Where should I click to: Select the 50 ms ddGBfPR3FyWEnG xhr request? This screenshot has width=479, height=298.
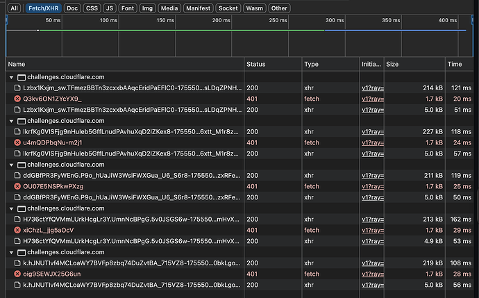point(239,197)
